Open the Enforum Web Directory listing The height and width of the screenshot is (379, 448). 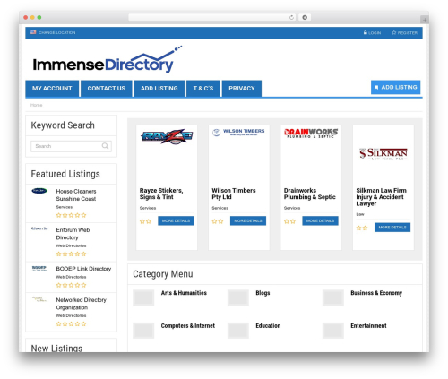[73, 234]
